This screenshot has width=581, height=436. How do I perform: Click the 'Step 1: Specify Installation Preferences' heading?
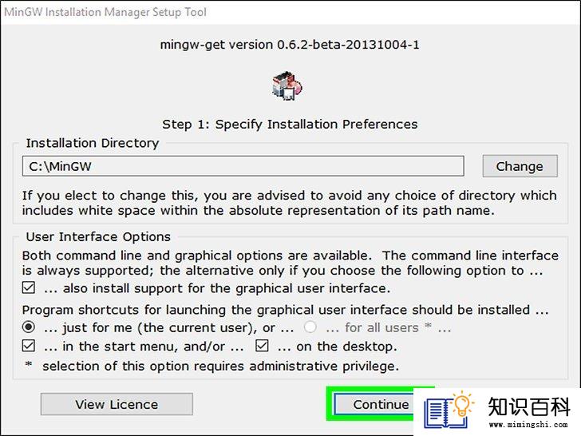point(290,125)
